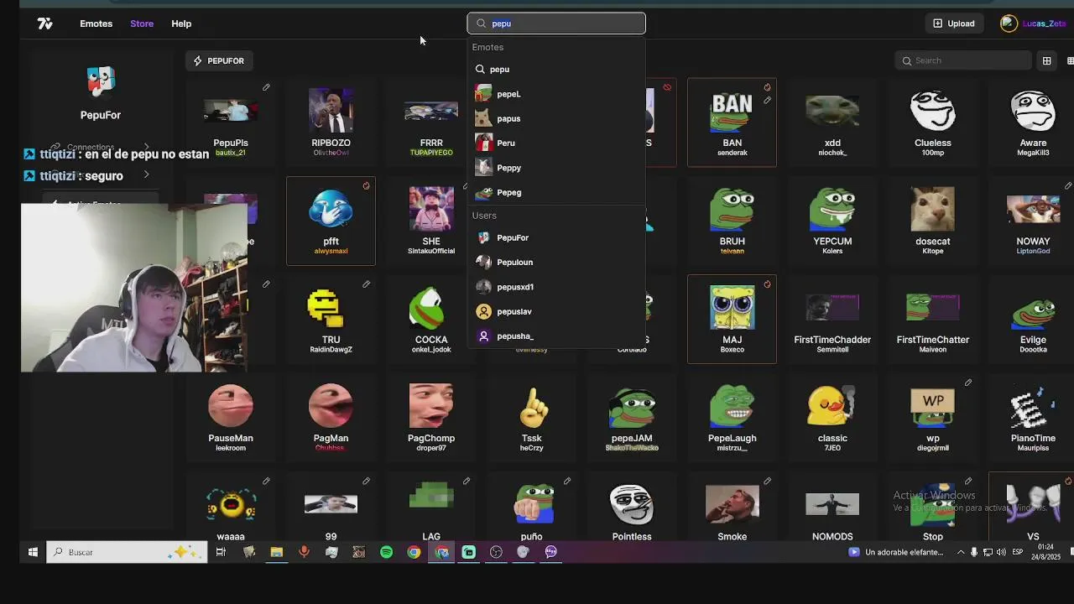Choose the Pepeg emote suggestion
1074x604 pixels.
(556, 192)
